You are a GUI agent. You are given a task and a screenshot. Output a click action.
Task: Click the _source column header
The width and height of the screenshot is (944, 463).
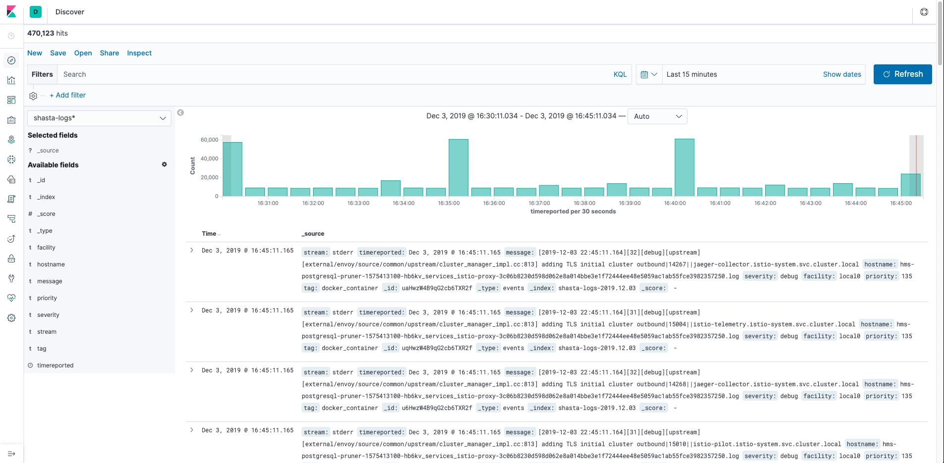pyautogui.click(x=313, y=234)
